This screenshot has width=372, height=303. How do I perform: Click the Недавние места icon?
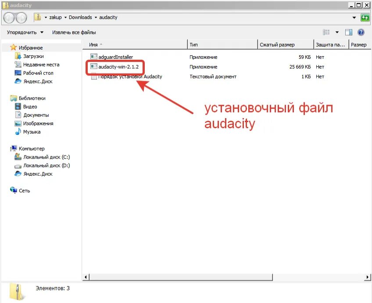[18, 65]
